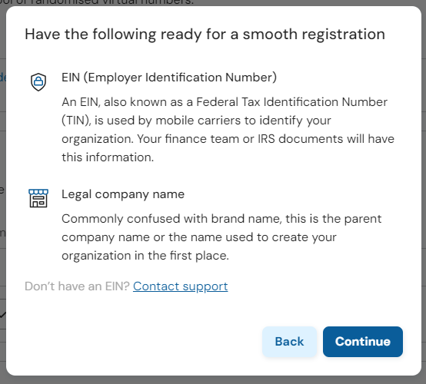Screen dimensions: 426x384
Task: Click the partially hidden blue link at left edge
Action: point(3,78)
